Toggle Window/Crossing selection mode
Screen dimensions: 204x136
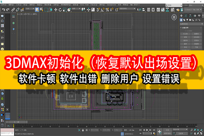click(50, 10)
